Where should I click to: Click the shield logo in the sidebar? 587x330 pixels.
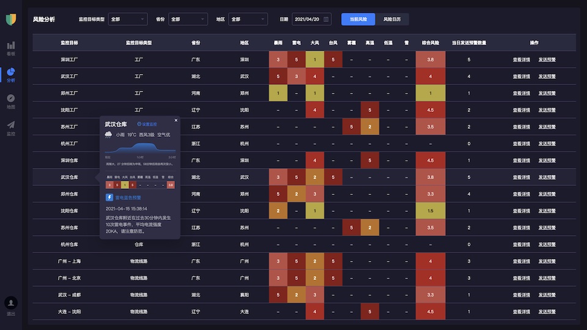[11, 20]
